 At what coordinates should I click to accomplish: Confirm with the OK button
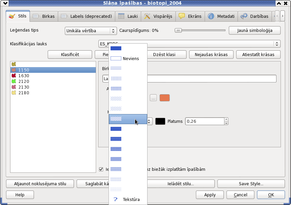(271, 195)
